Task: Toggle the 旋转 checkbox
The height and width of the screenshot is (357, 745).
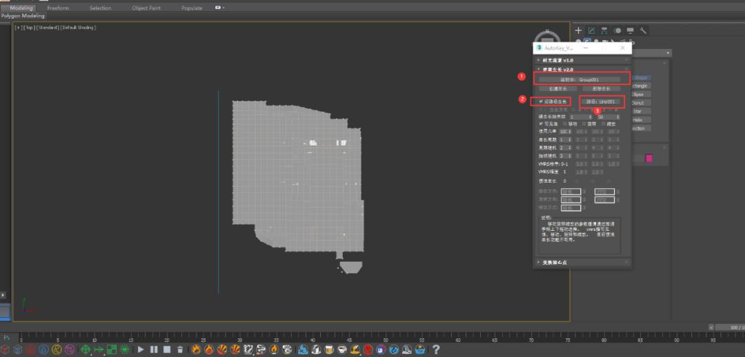Action: 584,123
